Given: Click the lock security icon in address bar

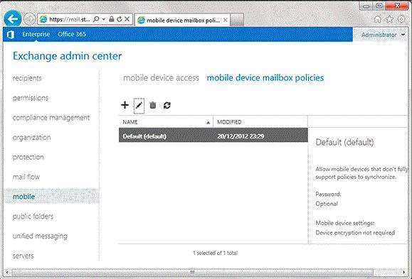Looking at the screenshot, I should (112, 19).
